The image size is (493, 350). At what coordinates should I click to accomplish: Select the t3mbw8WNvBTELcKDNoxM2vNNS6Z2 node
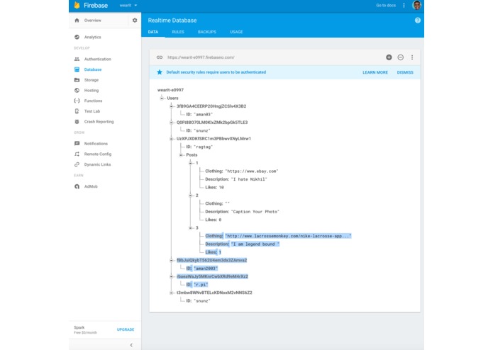(x=214, y=293)
